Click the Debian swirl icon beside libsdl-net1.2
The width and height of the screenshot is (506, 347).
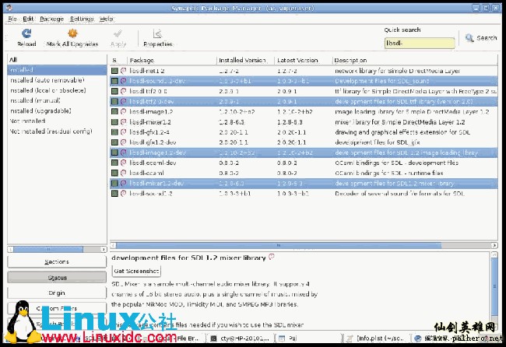(123, 70)
